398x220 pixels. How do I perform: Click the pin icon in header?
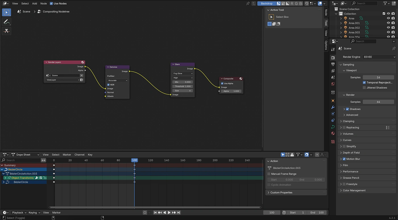click(x=248, y=3)
